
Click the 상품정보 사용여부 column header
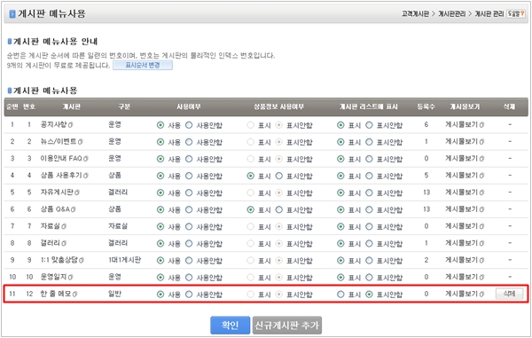click(x=279, y=106)
